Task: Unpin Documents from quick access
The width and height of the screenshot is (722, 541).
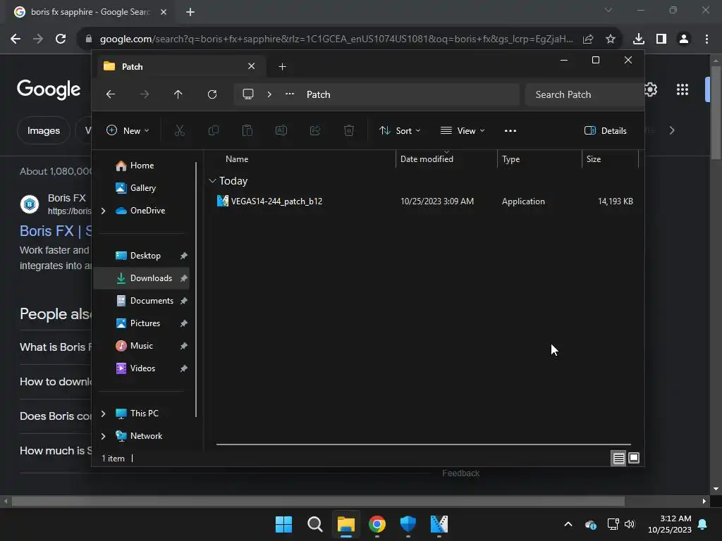Action: click(184, 301)
